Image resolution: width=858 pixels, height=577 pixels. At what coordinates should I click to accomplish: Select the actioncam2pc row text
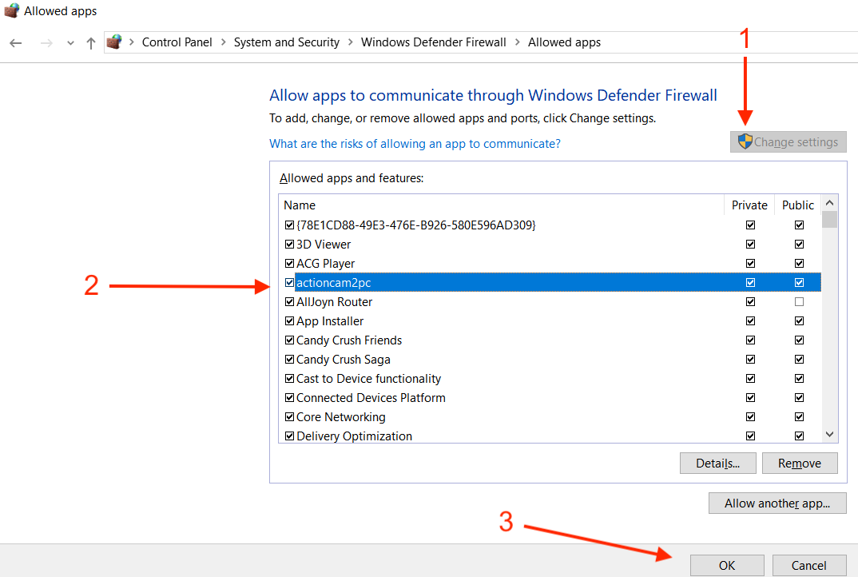(333, 282)
